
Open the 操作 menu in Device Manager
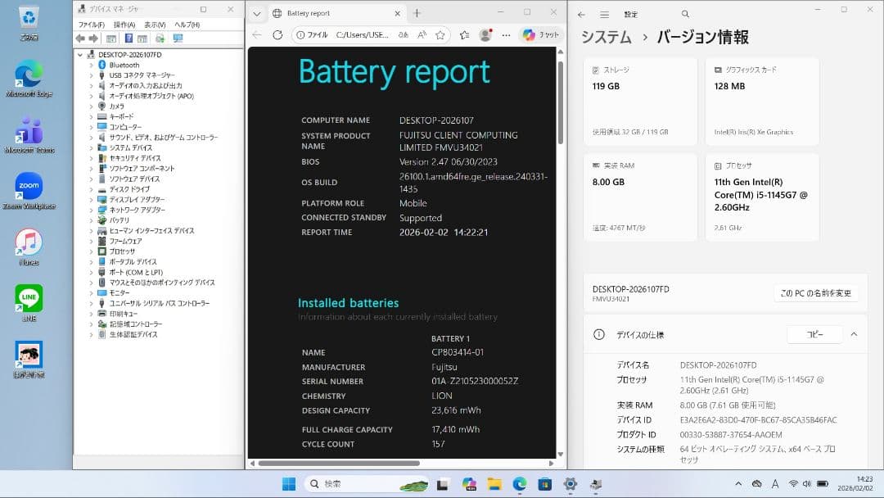coord(124,23)
